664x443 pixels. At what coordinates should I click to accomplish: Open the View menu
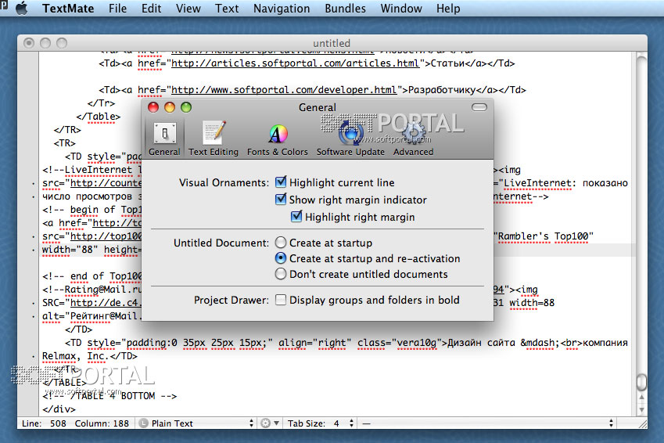(188, 9)
